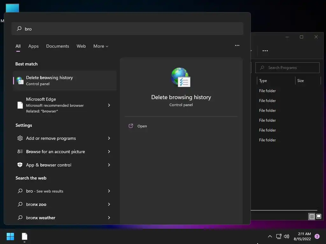Click the search box containing "bro"
The image size is (326, 244).
127,29
